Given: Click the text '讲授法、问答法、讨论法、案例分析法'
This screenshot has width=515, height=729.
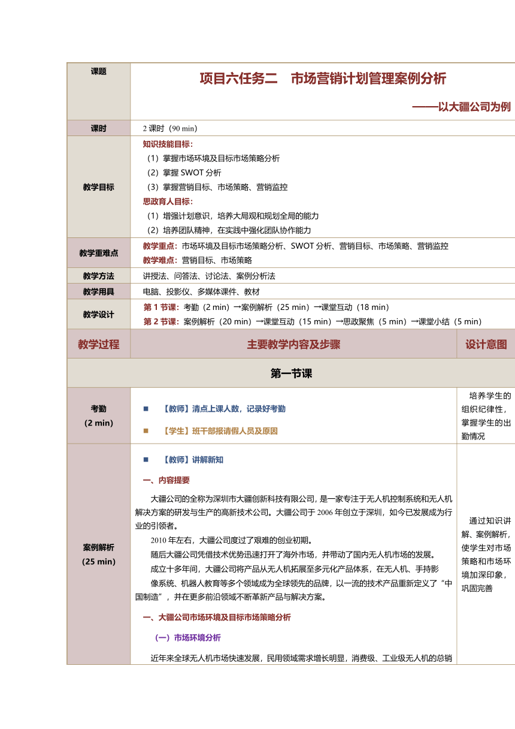Looking at the screenshot, I should click(209, 276).
